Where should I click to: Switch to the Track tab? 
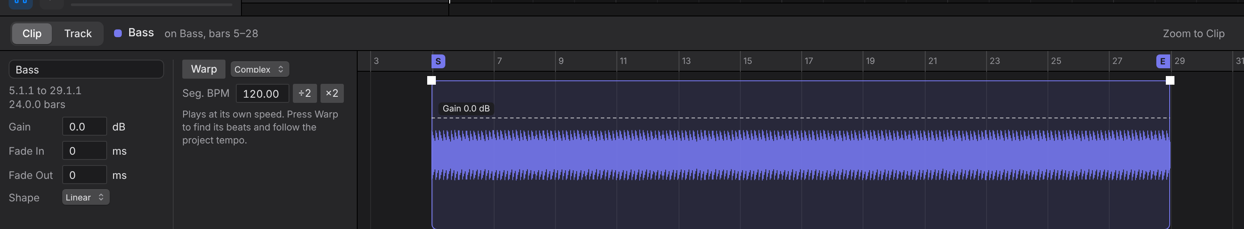tap(78, 34)
